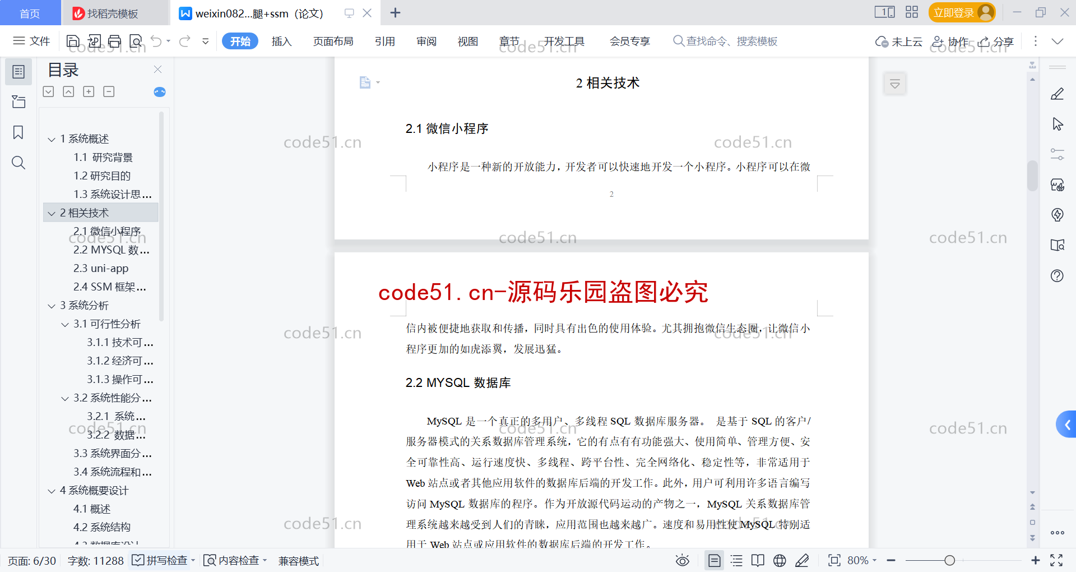Screen dimensions: 1076x572
Task: Select the cursor selection tool in right sidebar
Action: point(1058,124)
